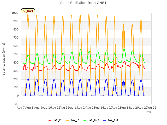Click the Aug 14 x-axis label
Viewport: 167px width, 125px height.
82,108
